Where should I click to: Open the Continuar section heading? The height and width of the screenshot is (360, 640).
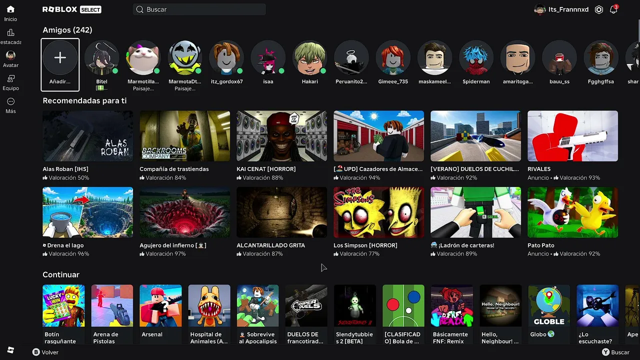click(x=61, y=274)
